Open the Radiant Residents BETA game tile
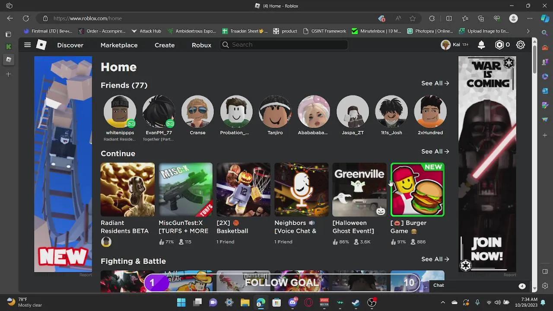 pyautogui.click(x=127, y=190)
